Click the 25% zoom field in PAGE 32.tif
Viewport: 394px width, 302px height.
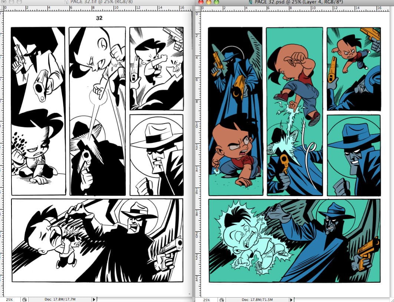point(9,299)
